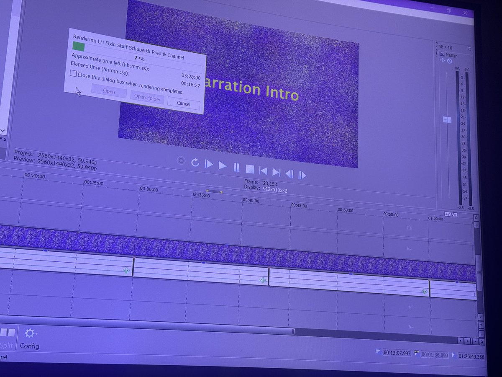Go to project end
This screenshot has width=502, height=377.
pos(276,172)
